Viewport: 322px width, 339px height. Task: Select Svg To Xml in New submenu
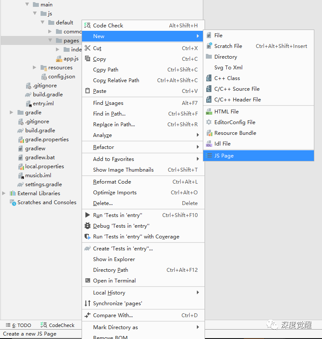point(258,68)
